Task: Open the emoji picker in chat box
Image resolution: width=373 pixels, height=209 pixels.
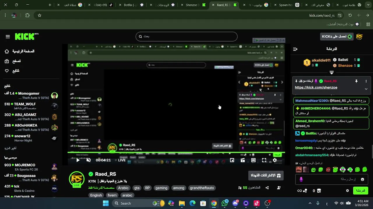Action: tap(363, 179)
